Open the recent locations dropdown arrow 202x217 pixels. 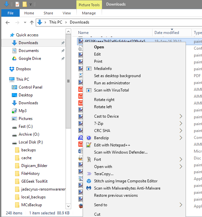click(25, 22)
